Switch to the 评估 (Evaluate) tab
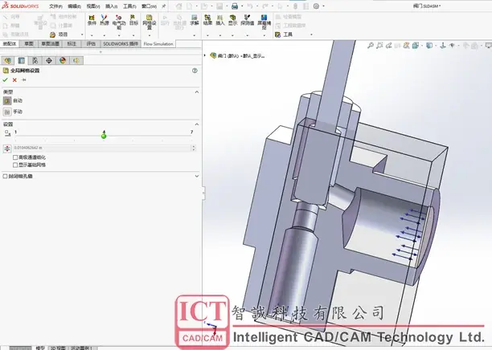Screen dimensions: 492x350 pyautogui.click(x=91, y=44)
